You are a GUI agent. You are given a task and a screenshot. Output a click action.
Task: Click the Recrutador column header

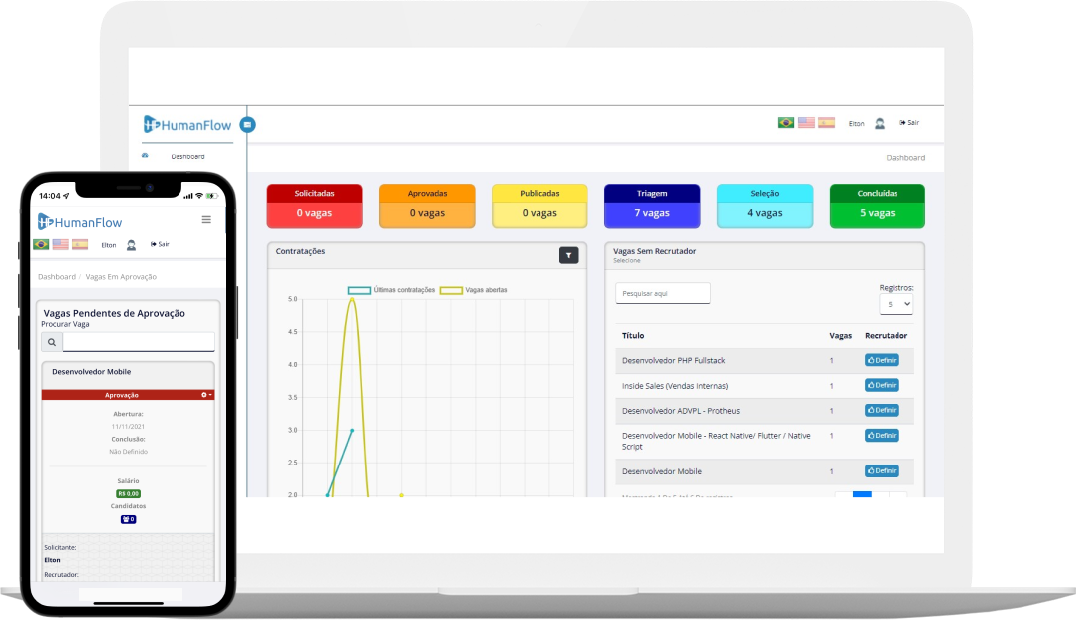(x=886, y=335)
